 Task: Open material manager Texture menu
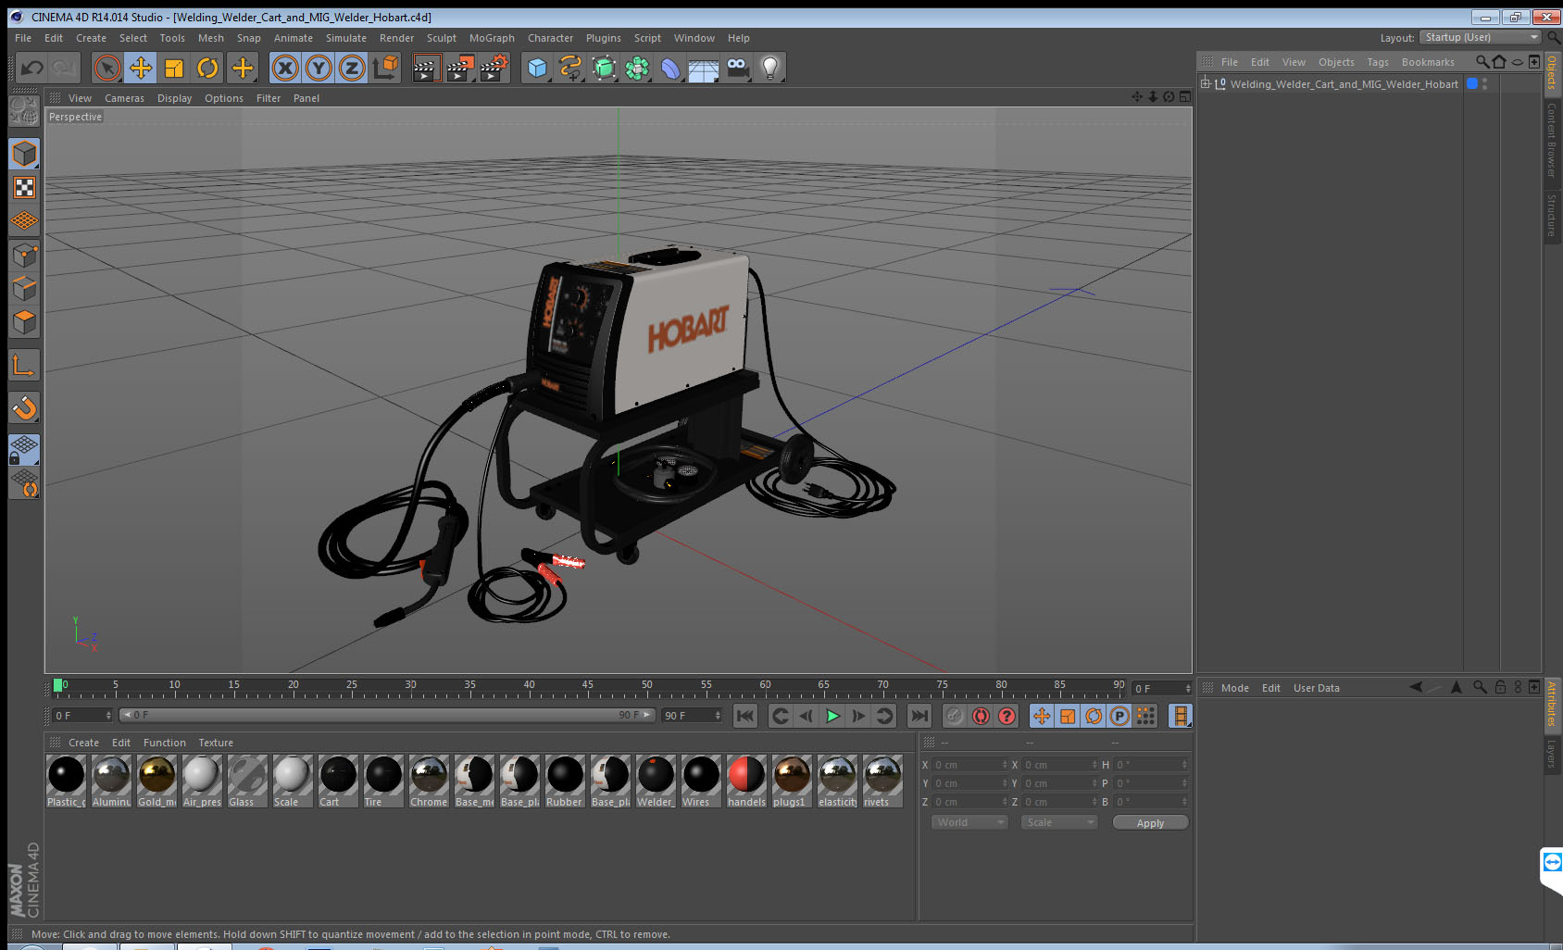pos(216,743)
